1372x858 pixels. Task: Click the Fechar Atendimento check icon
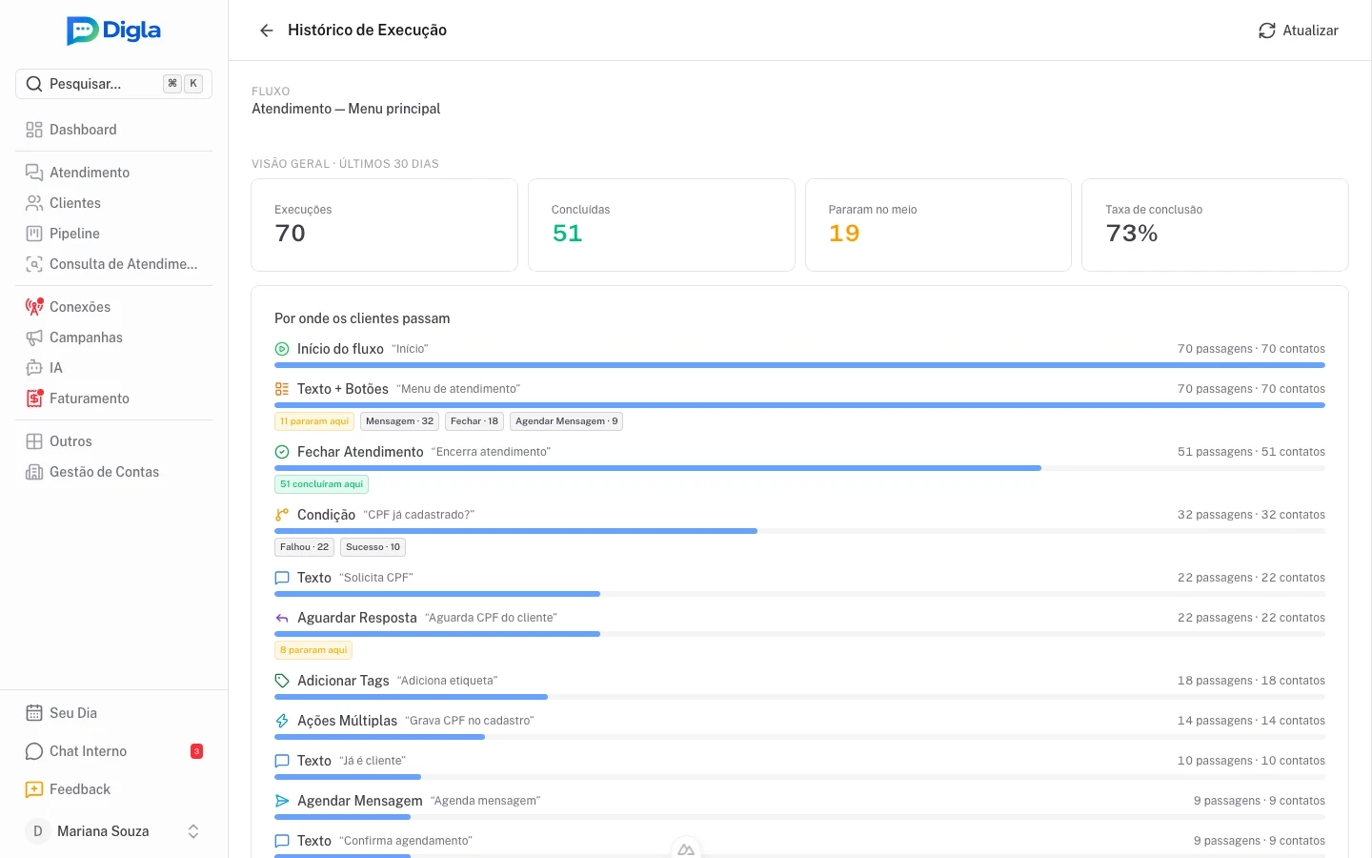282,452
